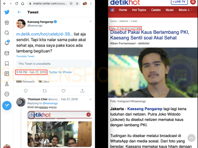Click Translate Tweet

[x=25, y=56]
